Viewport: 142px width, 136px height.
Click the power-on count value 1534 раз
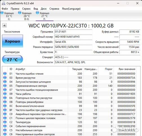pyautogui.click(x=130, y=47)
